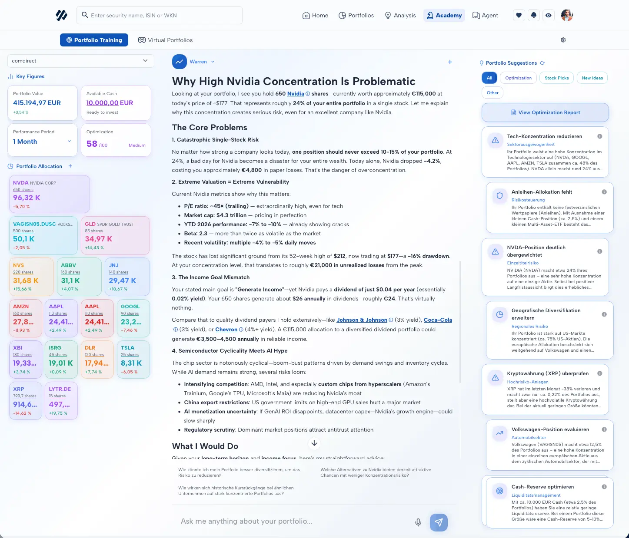629x538 pixels.
Task: Click the scroll-down arrow in chat
Action: point(314,443)
